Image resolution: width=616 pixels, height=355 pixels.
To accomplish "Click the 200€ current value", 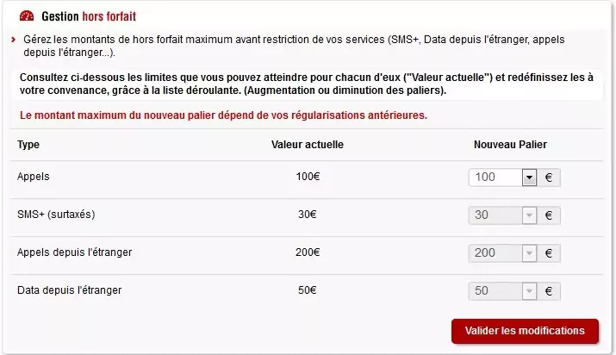I will [x=308, y=252].
